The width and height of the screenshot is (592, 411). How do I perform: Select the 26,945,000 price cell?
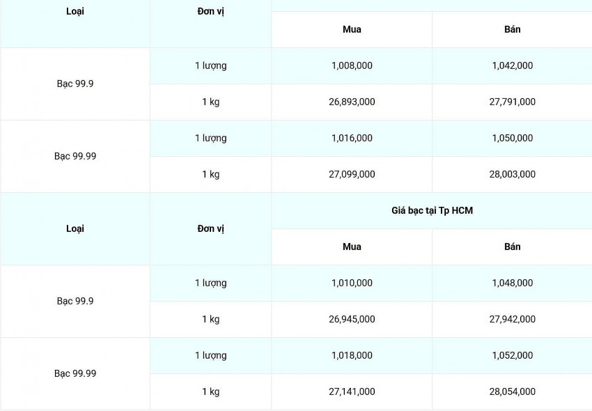coord(352,319)
